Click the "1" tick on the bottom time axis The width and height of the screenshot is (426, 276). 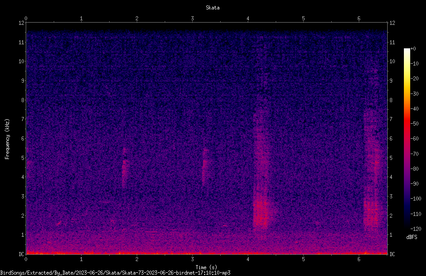[x=81, y=259]
